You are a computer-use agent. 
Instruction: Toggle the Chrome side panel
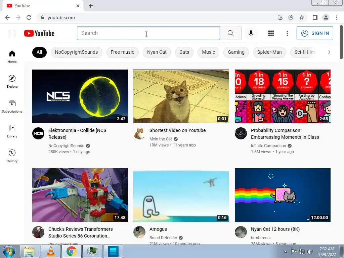315,17
